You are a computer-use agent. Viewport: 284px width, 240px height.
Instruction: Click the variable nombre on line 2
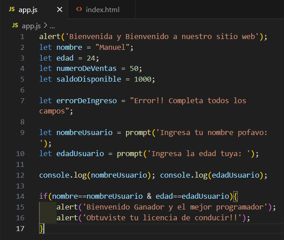click(69, 48)
